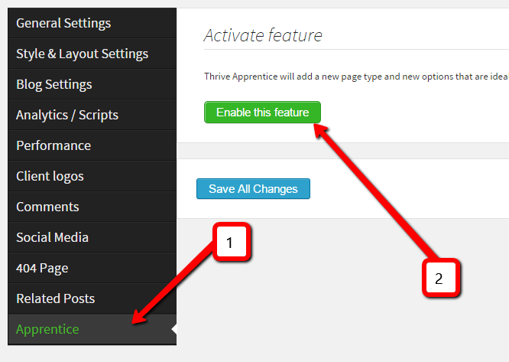Viewport: 509px width, 362px height.
Task: Click the callout box numbered 1
Action: point(232,242)
